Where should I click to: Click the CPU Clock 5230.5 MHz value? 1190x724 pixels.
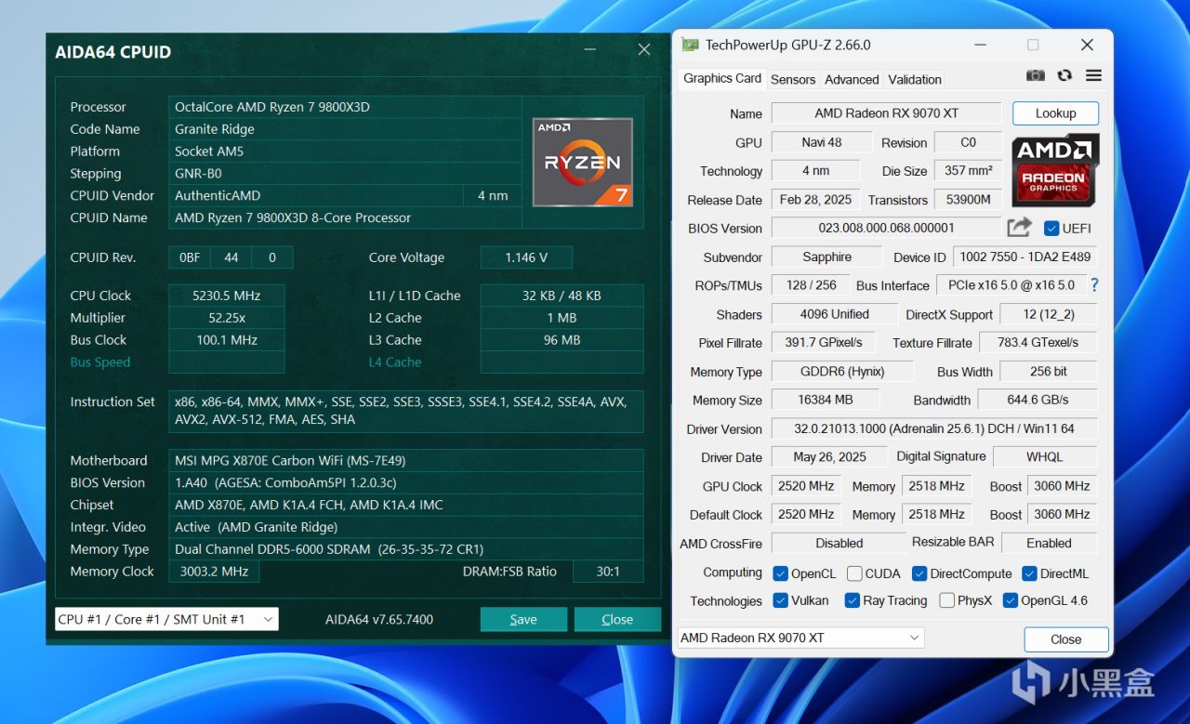[x=227, y=296]
